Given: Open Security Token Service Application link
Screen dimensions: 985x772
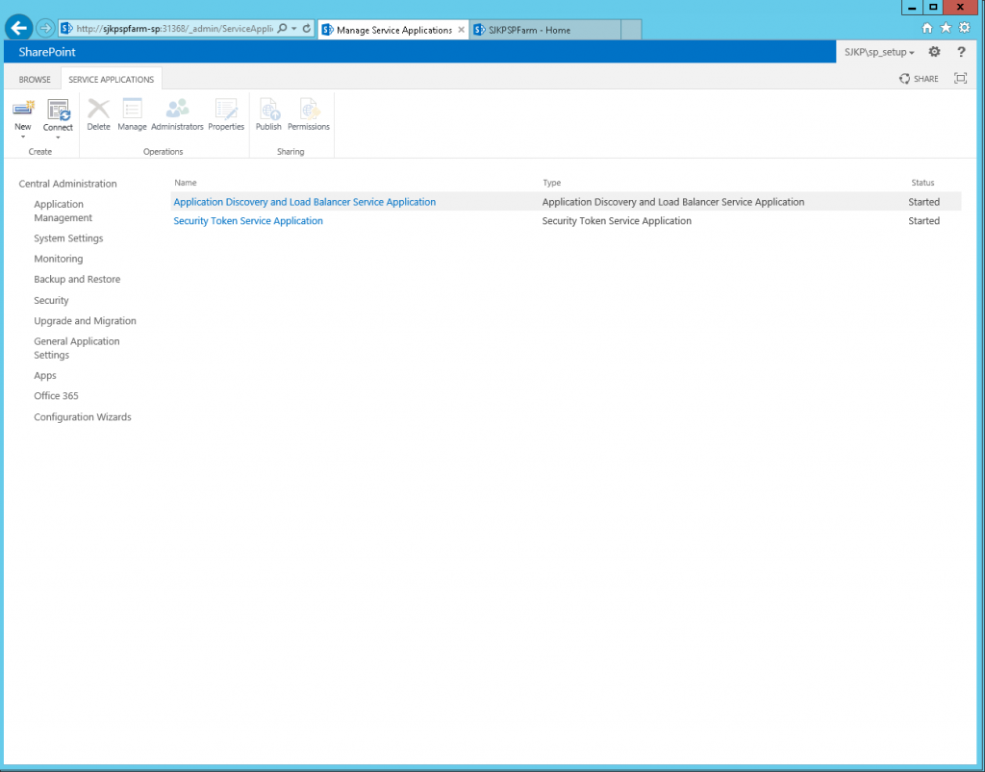Looking at the screenshot, I should (x=247, y=220).
